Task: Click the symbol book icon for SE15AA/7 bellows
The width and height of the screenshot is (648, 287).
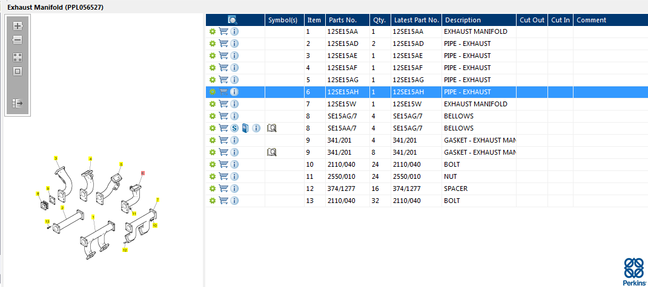Action: coord(271,128)
